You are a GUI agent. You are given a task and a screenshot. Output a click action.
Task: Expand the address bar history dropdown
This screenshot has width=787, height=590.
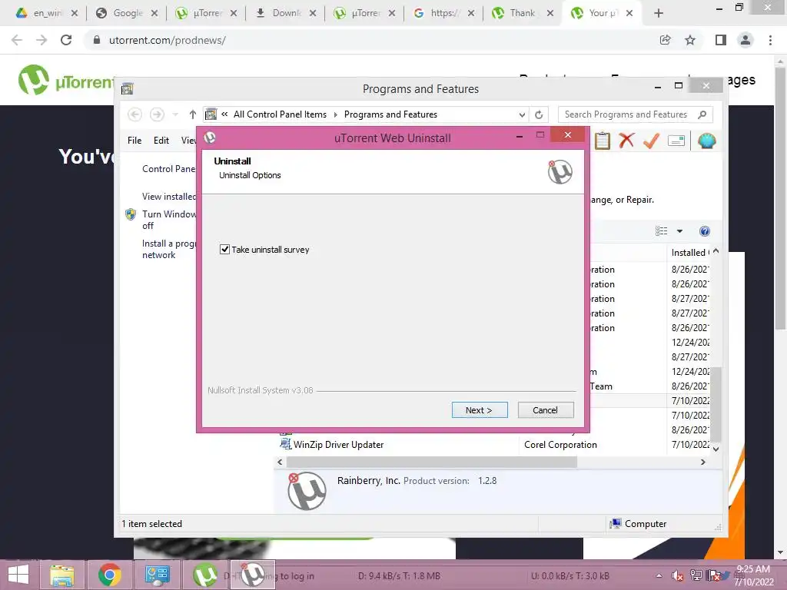522,115
